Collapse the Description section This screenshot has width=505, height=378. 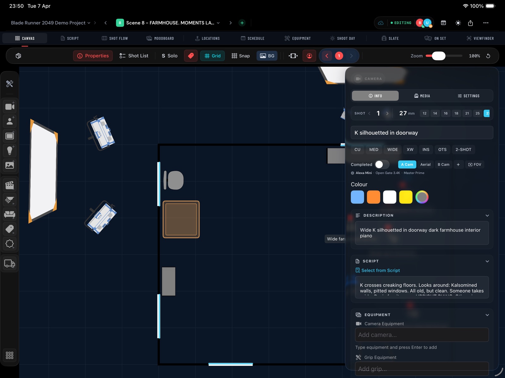[x=487, y=215]
